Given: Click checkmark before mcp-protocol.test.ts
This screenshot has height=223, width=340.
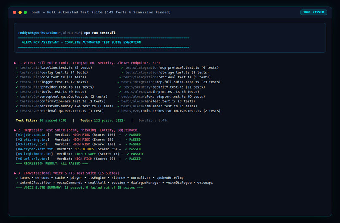Looking at the screenshot, I should (x=122, y=67).
